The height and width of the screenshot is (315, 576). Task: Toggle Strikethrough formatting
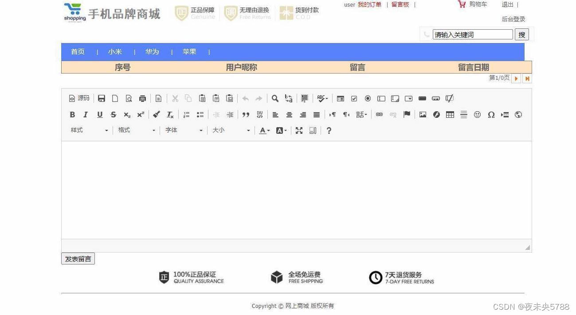114,115
